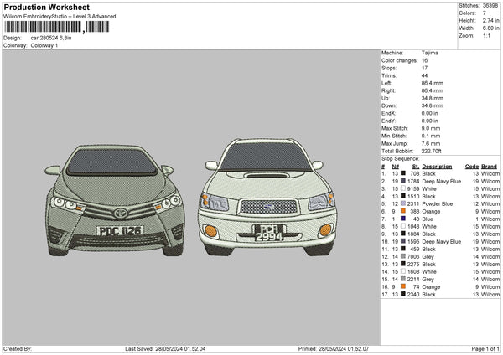Click the Stitches count 36398
This screenshot has height=355, width=503.
(490, 6)
